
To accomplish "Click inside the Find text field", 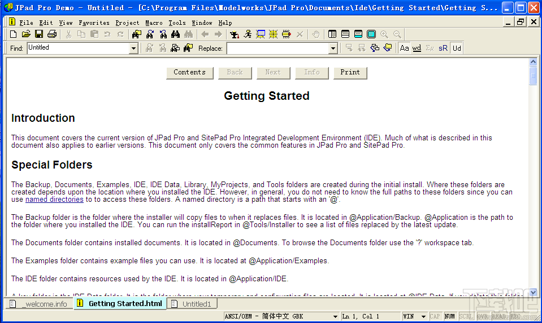I will [x=79, y=48].
